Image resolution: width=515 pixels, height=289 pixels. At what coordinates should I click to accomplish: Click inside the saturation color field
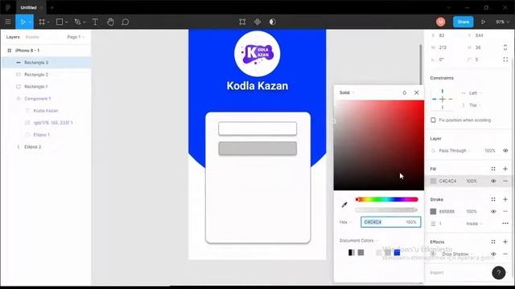[379, 145]
